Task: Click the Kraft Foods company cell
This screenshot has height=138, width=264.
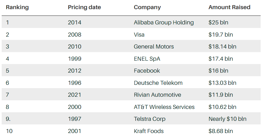Action: (149, 131)
